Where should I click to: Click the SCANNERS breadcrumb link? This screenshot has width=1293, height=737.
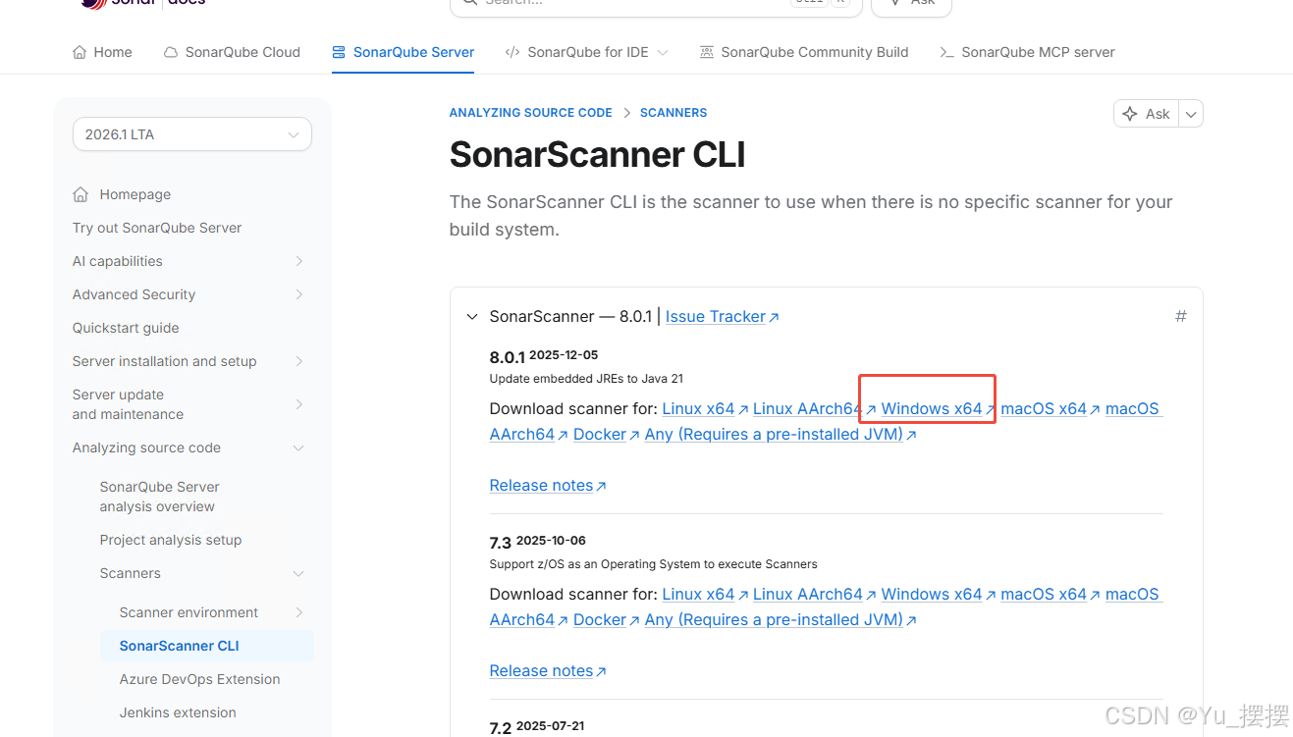(673, 113)
